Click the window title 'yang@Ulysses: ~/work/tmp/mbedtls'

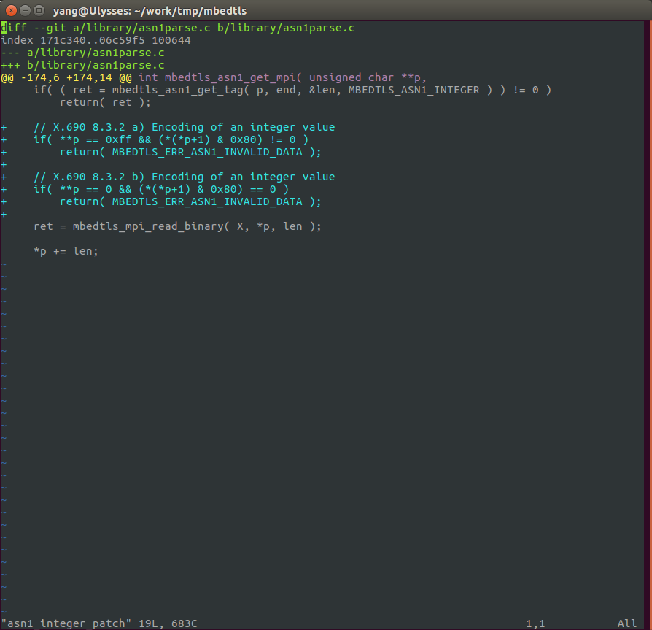(150, 11)
